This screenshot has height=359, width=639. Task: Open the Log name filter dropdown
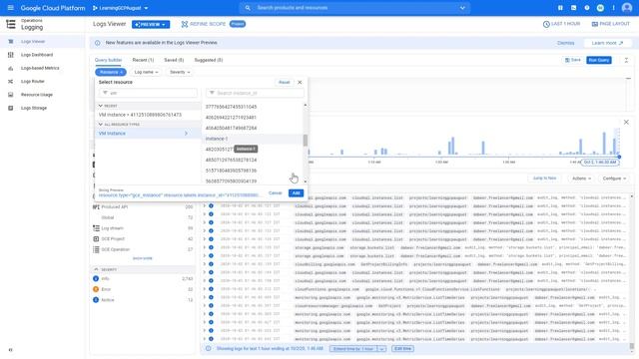146,72
